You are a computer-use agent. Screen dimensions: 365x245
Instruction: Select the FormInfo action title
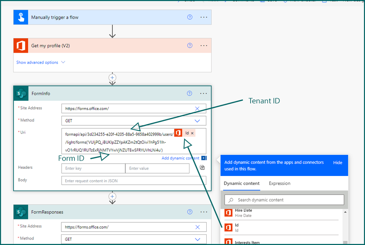pyautogui.click(x=41, y=93)
